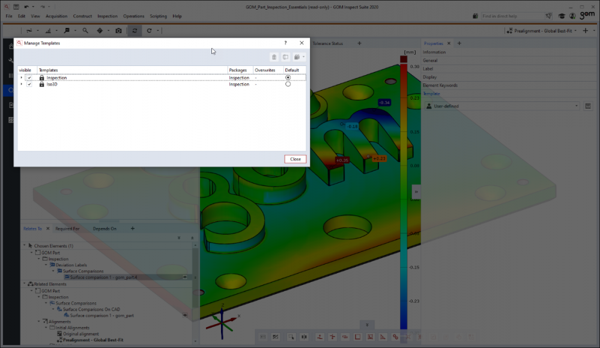Click the help question mark in Manage Templates

[x=285, y=43]
